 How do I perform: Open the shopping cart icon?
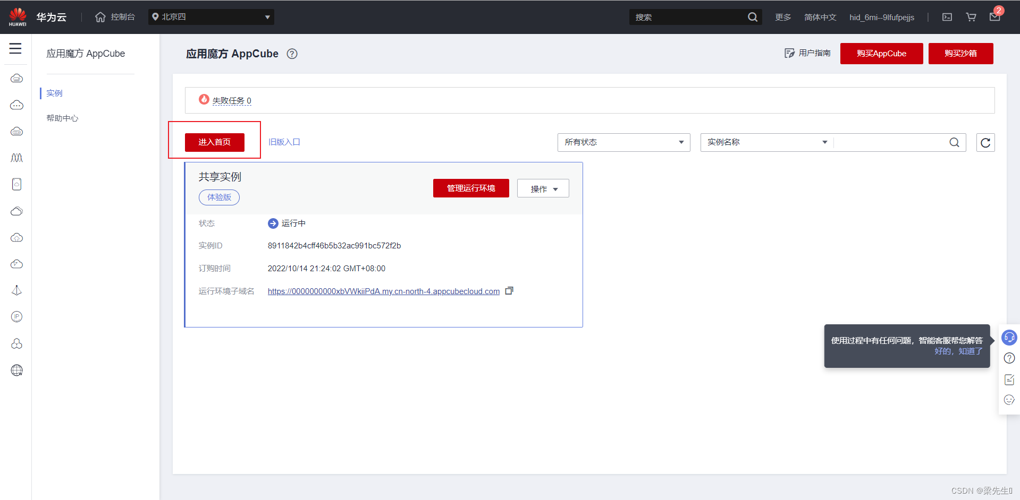click(x=971, y=17)
